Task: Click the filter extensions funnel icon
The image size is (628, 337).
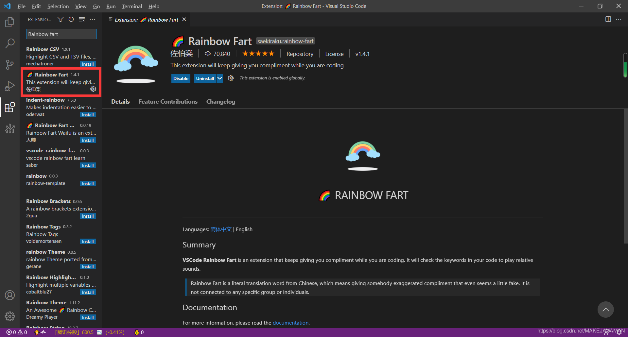Action: (61, 20)
